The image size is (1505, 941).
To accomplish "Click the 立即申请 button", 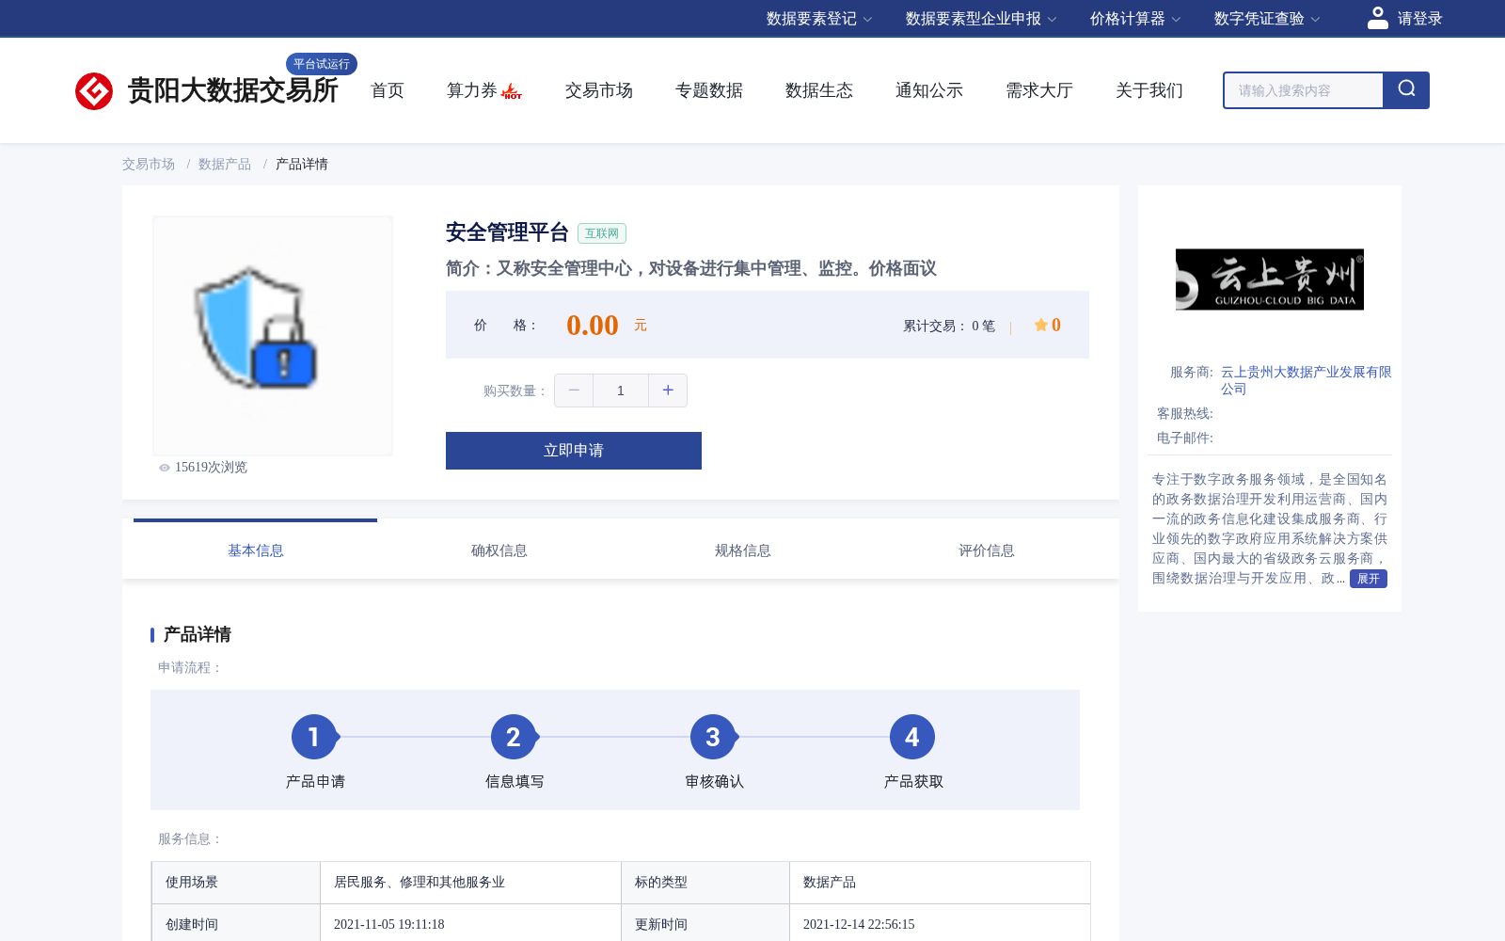I will (574, 451).
